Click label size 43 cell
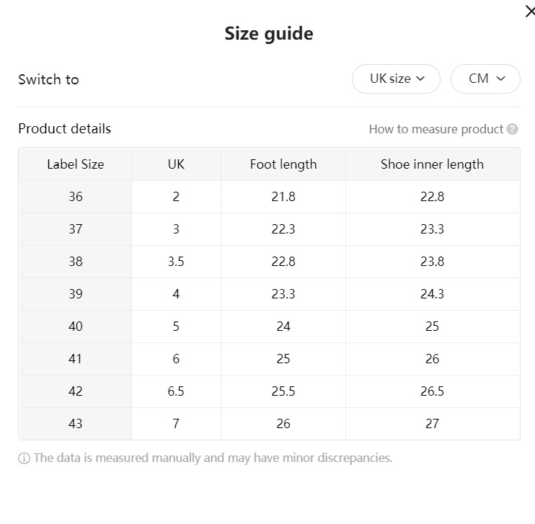The image size is (535, 524). (x=75, y=424)
